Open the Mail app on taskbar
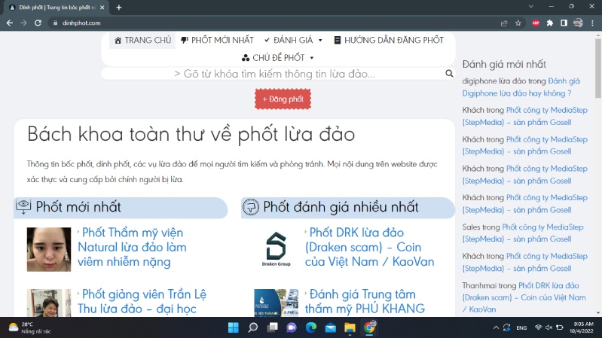The height and width of the screenshot is (338, 602). 330,327
